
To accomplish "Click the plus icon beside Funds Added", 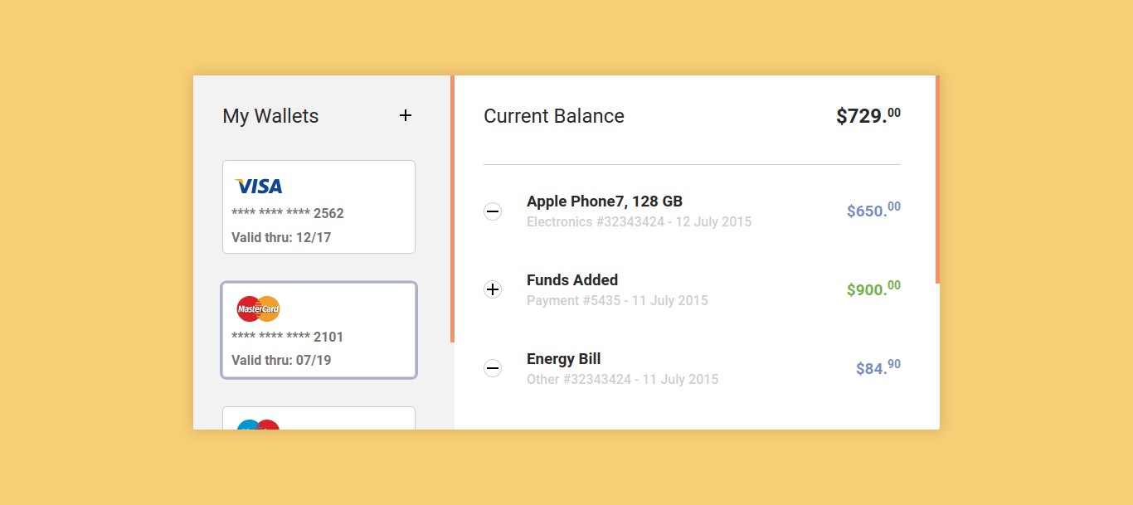I will pyautogui.click(x=493, y=289).
